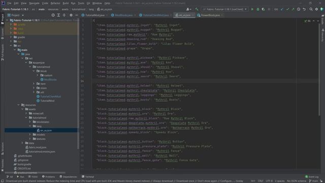Collapse the main folder in project tree
The image size is (325, 183).
click(x=15, y=50)
